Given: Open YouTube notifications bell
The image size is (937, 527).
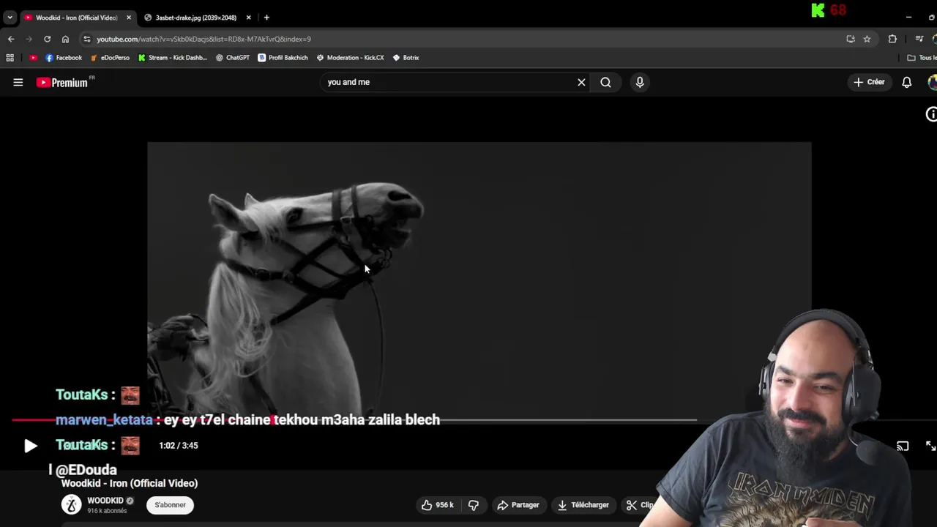Looking at the screenshot, I should click(x=906, y=82).
